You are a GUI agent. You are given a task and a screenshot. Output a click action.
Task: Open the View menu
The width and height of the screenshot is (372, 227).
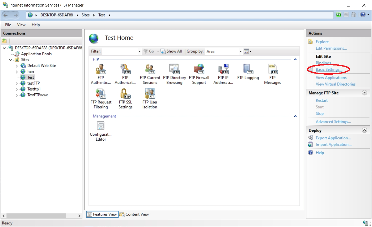pos(21,25)
